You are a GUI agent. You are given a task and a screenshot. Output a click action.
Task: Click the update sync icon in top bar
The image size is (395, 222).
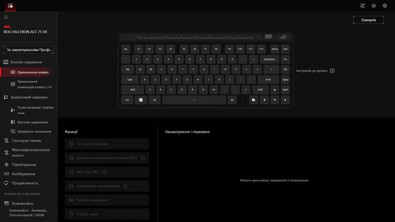[x=374, y=6]
